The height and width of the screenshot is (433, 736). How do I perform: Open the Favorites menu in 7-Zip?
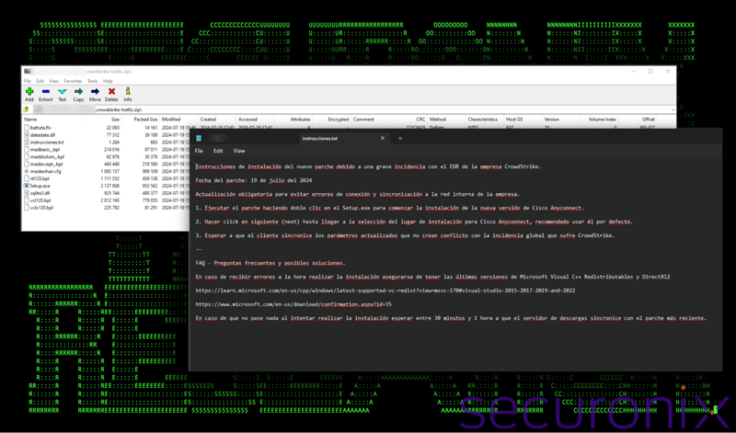coord(73,81)
